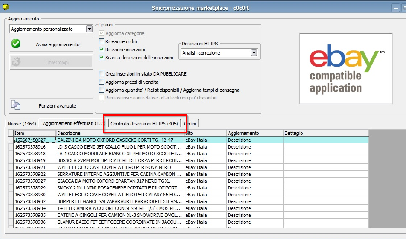
Task: Select item cell 162573378934
Action: pos(35,208)
